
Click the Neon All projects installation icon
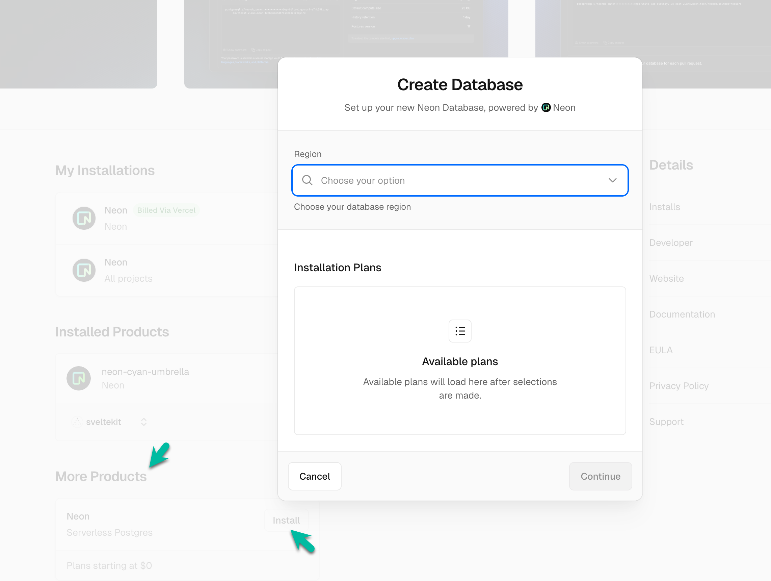pyautogui.click(x=84, y=270)
